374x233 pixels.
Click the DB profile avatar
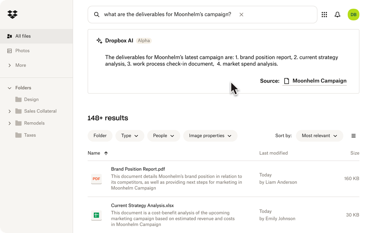click(353, 15)
